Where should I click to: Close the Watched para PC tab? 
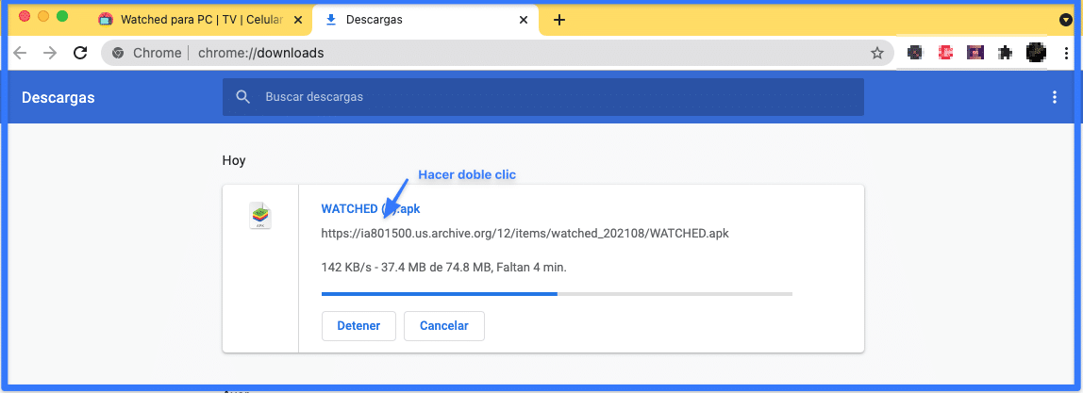pos(299,20)
